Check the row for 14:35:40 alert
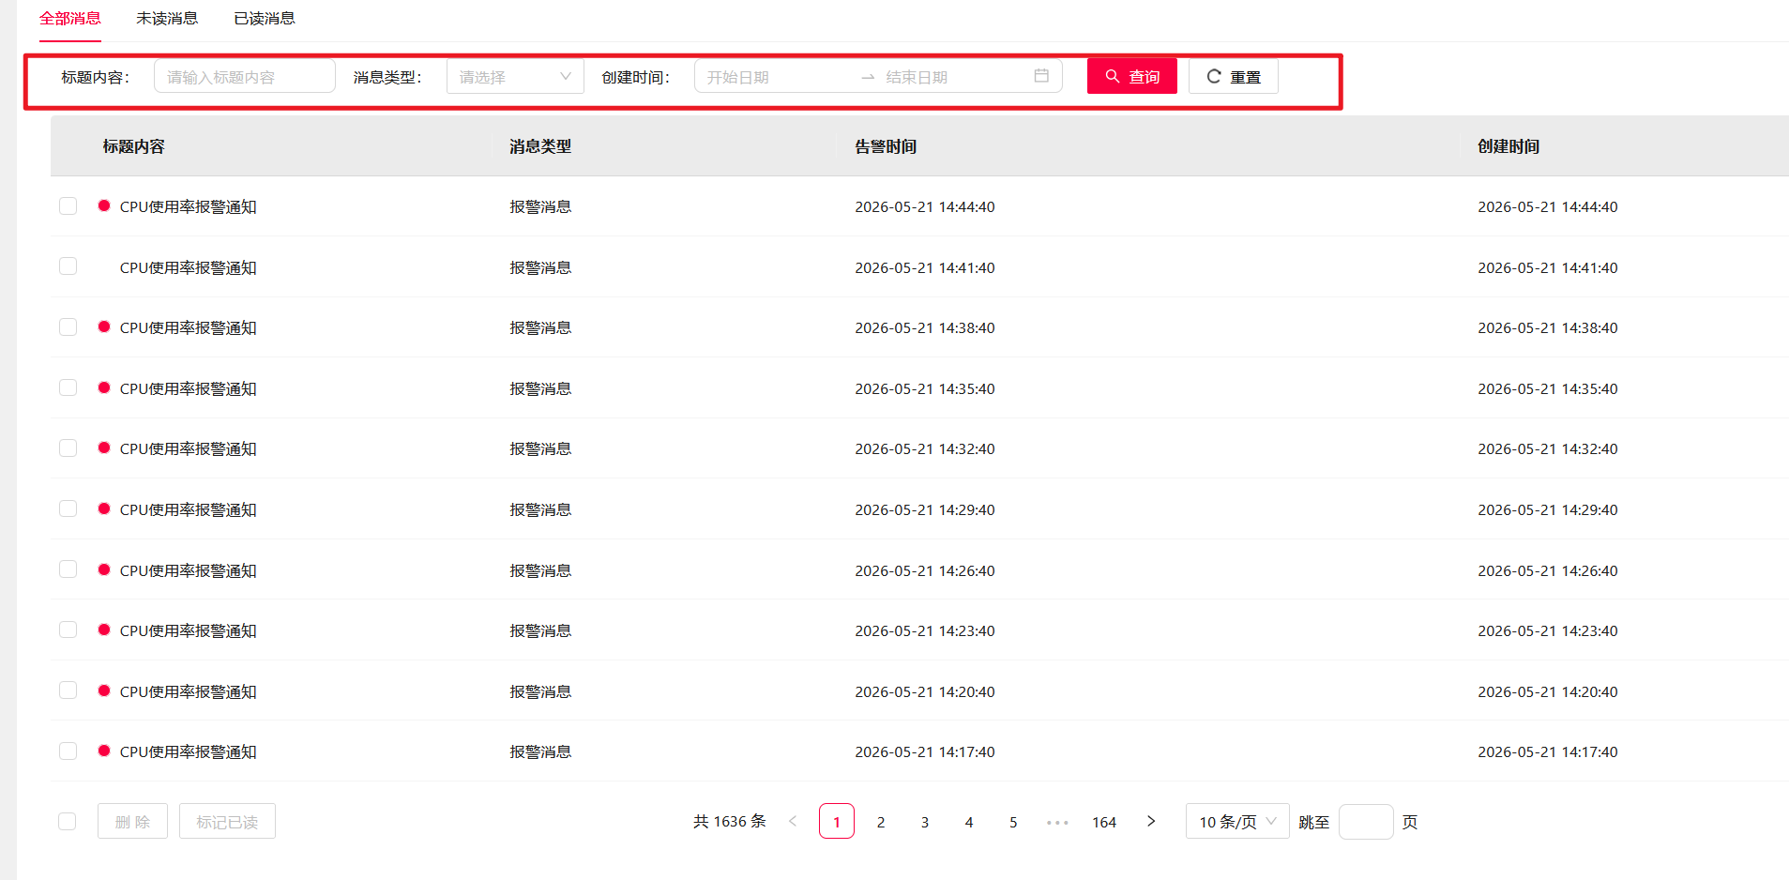 point(68,387)
